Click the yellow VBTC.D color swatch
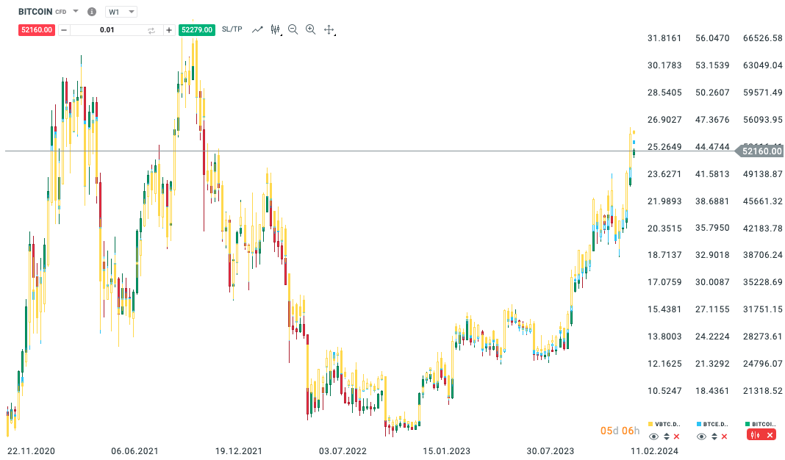 pyautogui.click(x=650, y=424)
